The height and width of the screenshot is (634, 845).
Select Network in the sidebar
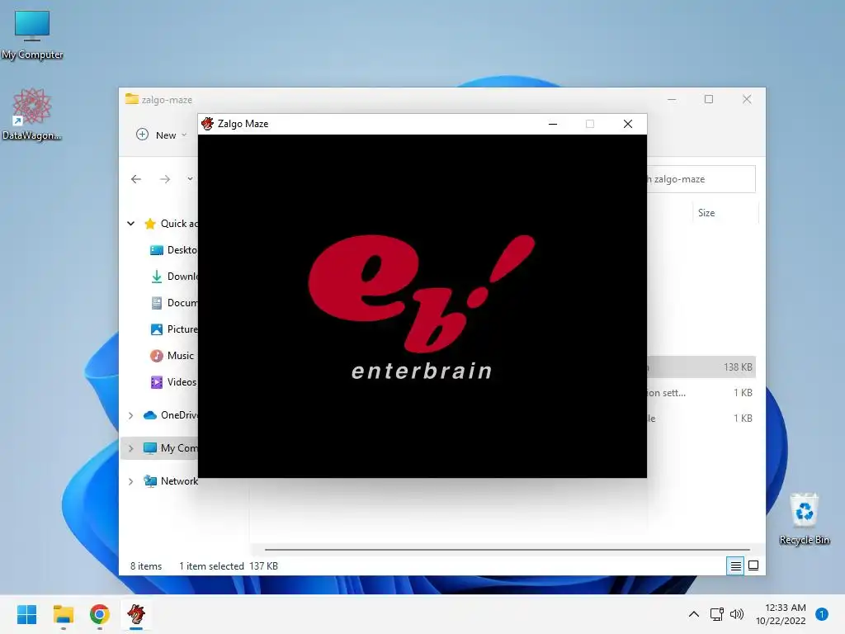click(x=171, y=481)
